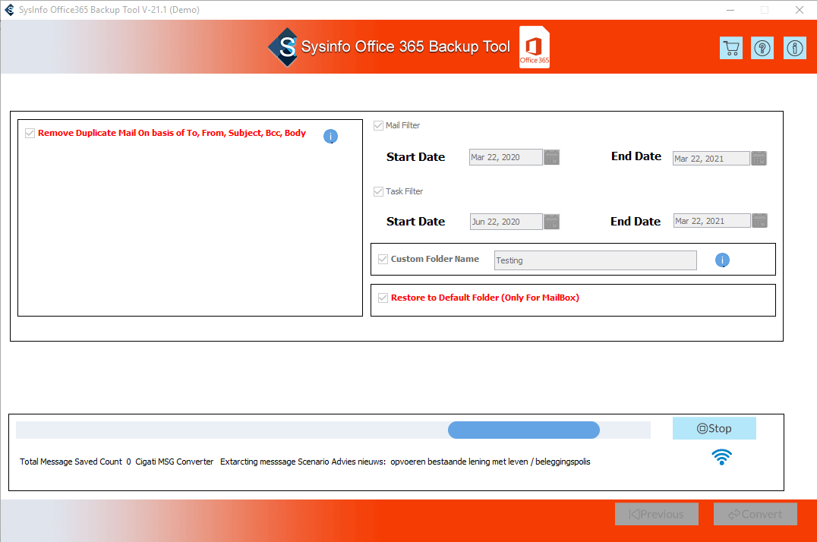Click Mail Filter End Date field Mar 22, 2021

click(x=711, y=159)
